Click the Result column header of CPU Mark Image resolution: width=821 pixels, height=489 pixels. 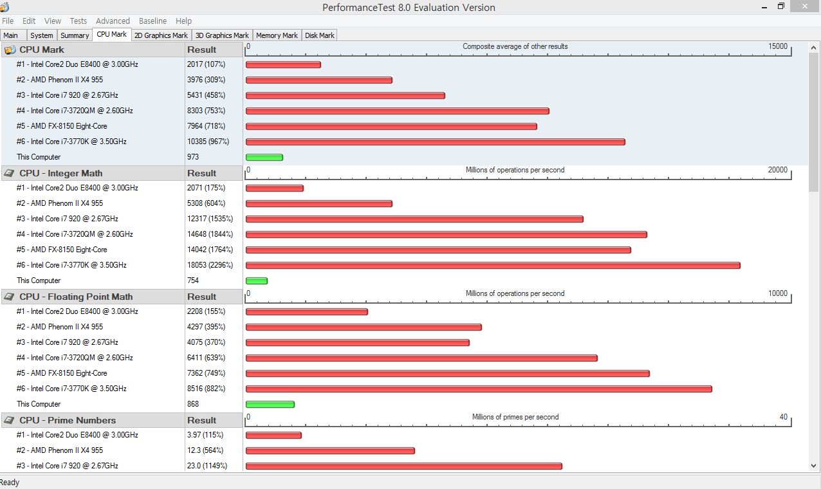[x=214, y=50]
